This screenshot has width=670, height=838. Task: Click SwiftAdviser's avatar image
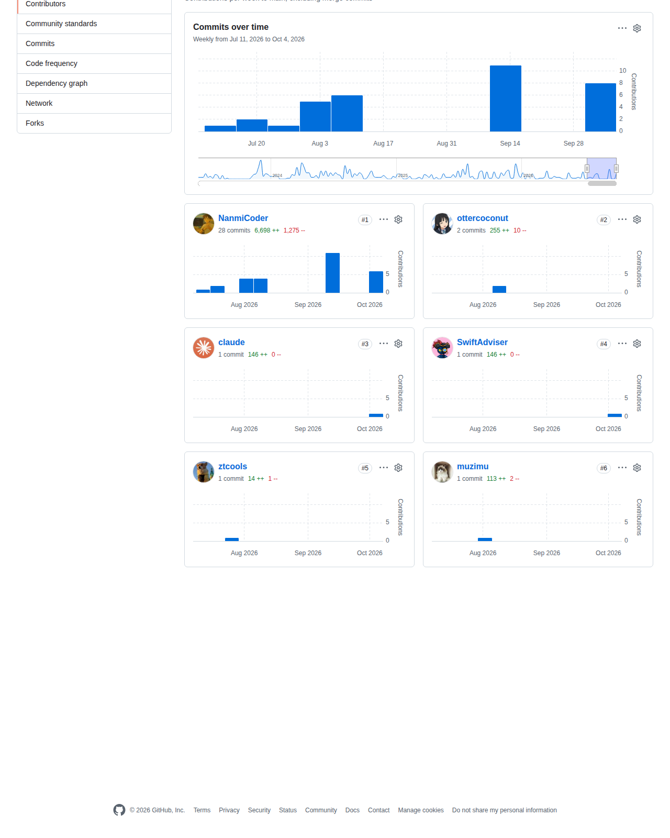(442, 348)
